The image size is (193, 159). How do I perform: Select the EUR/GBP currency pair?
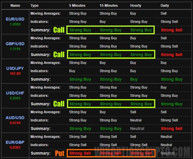coord(15,142)
